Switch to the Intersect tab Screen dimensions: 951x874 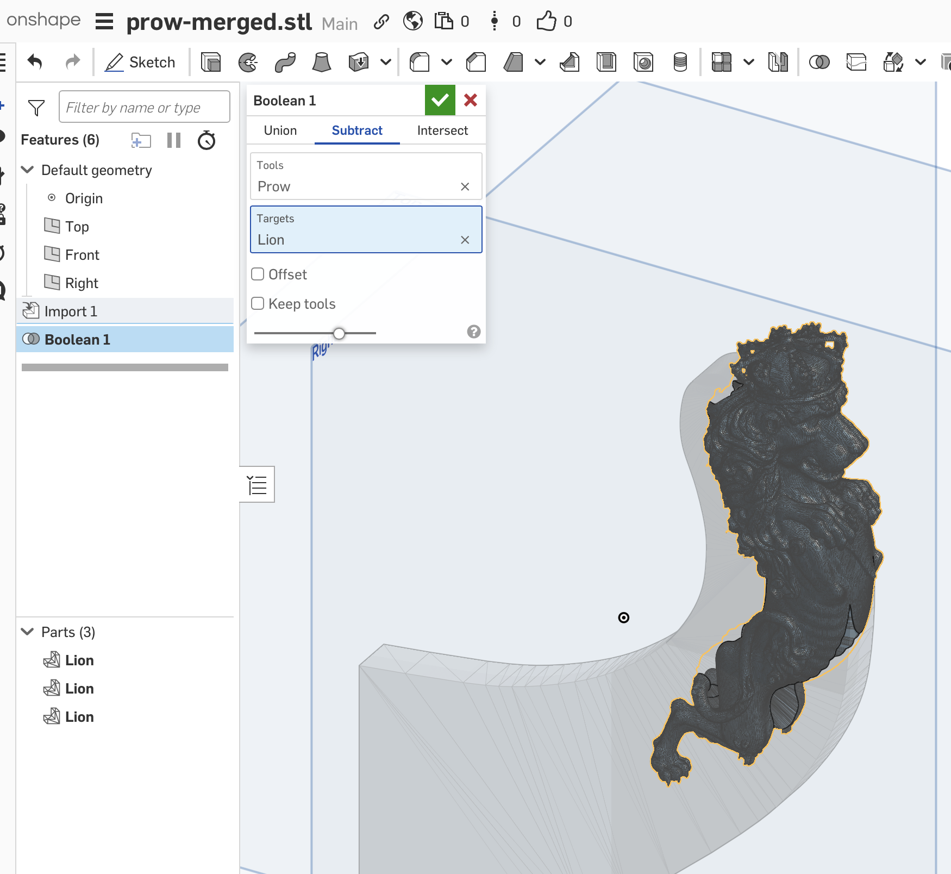click(442, 130)
